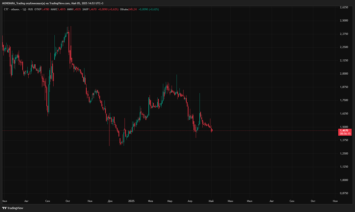Screen dimensions: 355x212
Task: Click the ОТКР open value 1,4780
Action: [x=45, y=9]
